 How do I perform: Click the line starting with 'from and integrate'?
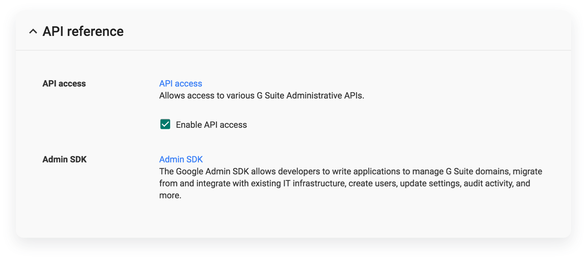(344, 183)
